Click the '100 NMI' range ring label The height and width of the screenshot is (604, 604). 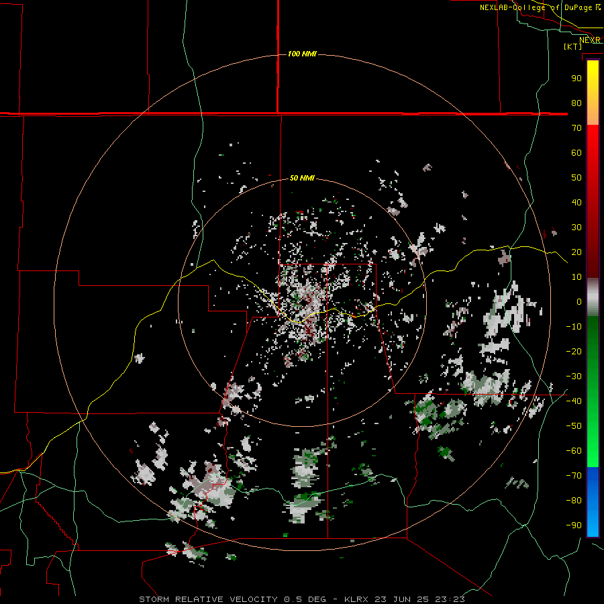click(302, 54)
